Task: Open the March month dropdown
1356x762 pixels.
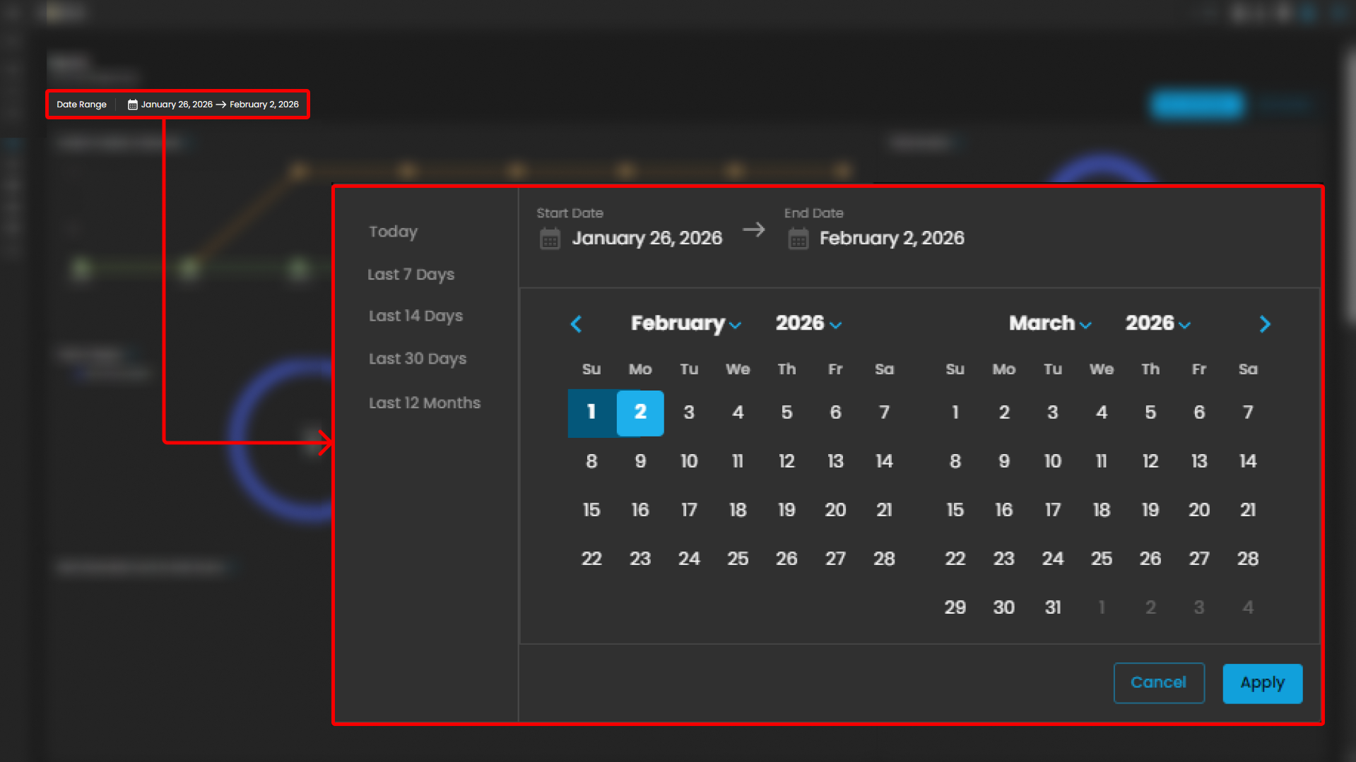Action: tap(1049, 323)
